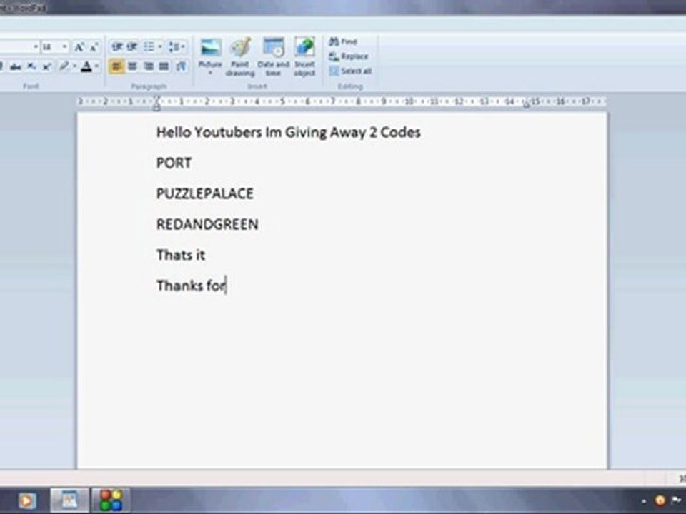
Task: Open the font size dropdown
Action: [x=65, y=46]
